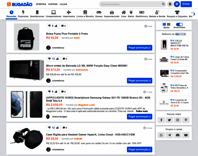Open the Livros e Ebooks category
This screenshot has height=156, width=198.
(x=85, y=14)
